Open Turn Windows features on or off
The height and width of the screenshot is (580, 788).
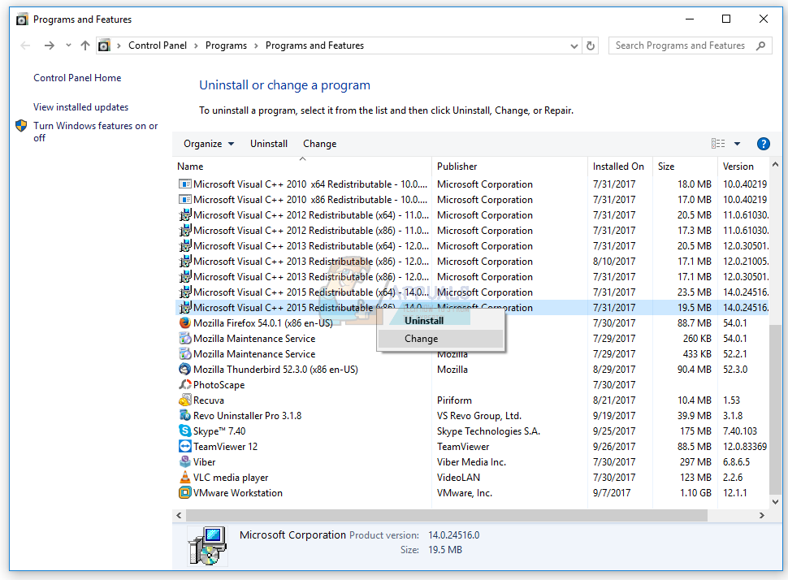[x=96, y=132]
